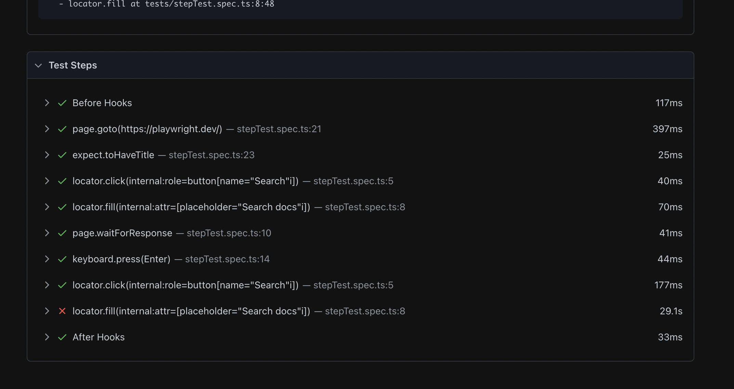This screenshot has height=389, width=734.
Task: Select first locator.click Search step taking 40ms
Action: pos(185,181)
